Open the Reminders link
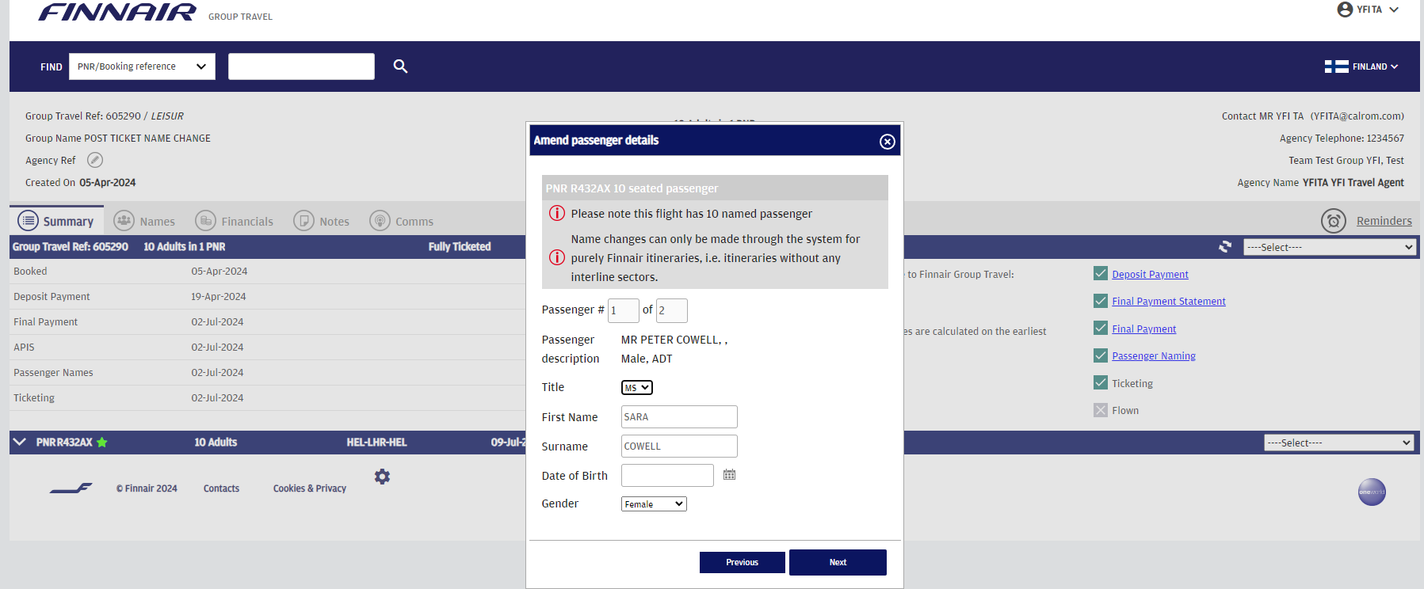The width and height of the screenshot is (1424, 589). pyautogui.click(x=1384, y=221)
